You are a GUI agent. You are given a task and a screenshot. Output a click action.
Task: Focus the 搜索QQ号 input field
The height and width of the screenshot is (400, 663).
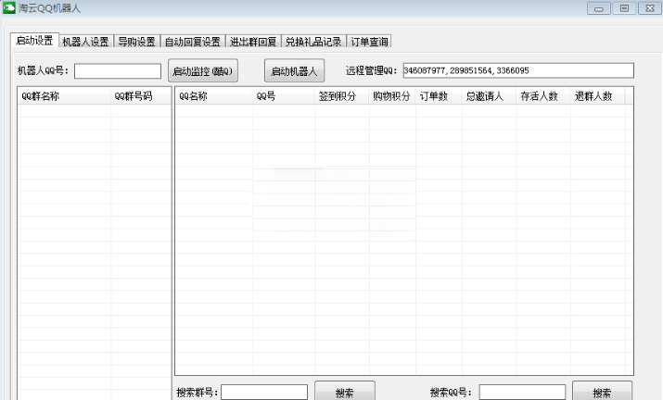click(522, 393)
